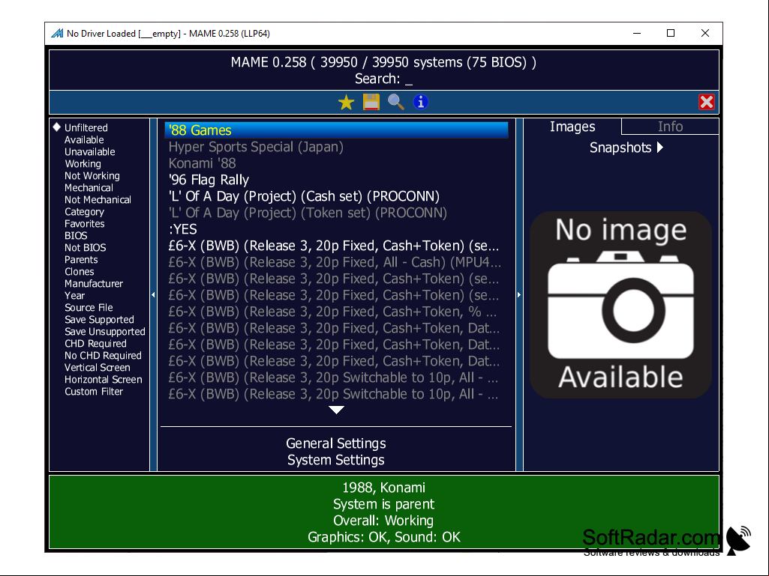Select the Mechanical filter
The image size is (769, 576).
click(x=89, y=187)
